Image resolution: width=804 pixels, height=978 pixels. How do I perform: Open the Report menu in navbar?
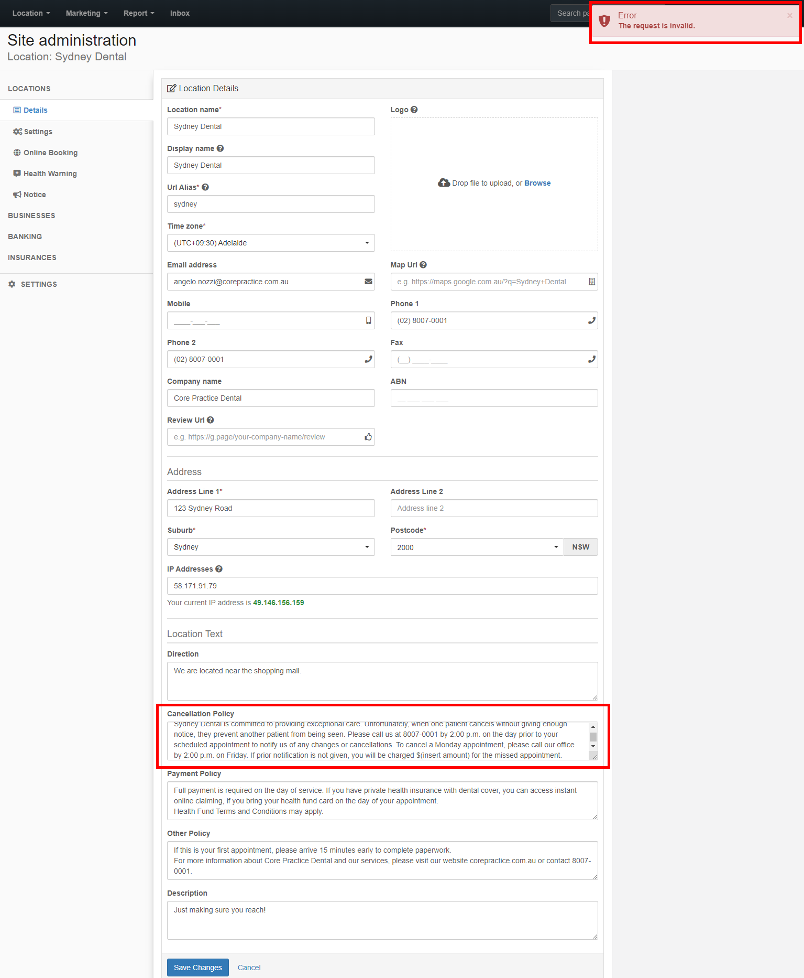click(139, 13)
